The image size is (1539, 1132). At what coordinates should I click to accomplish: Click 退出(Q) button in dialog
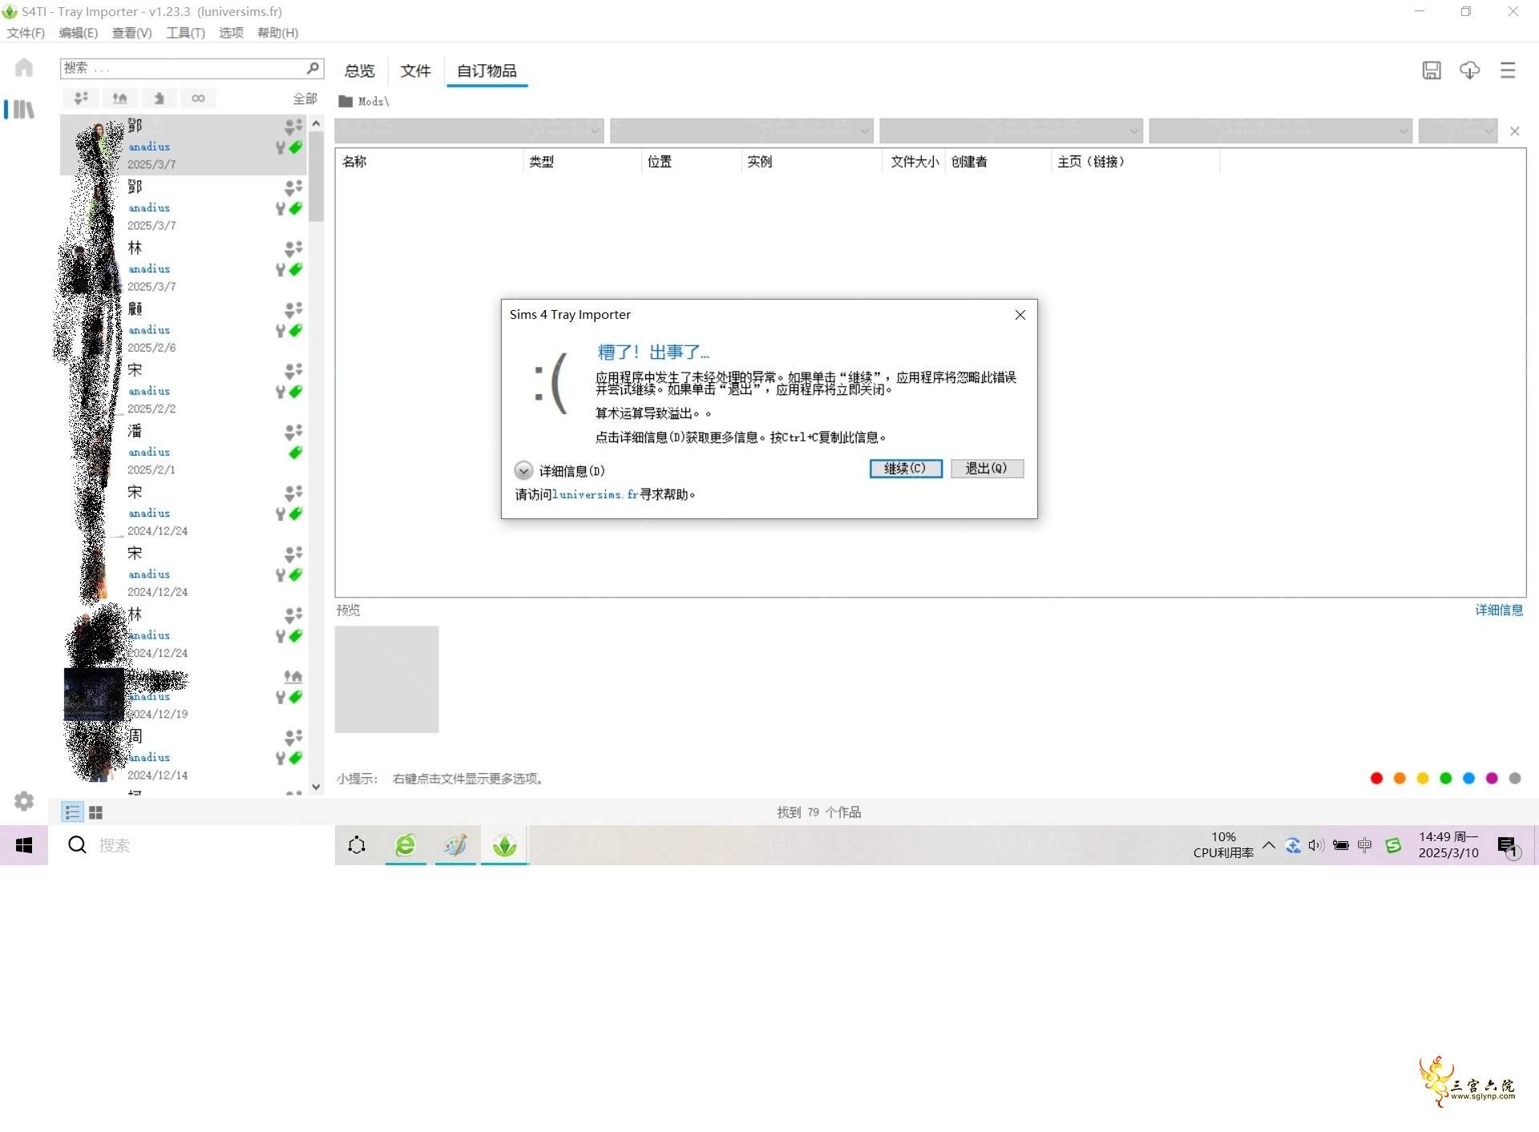[987, 469]
